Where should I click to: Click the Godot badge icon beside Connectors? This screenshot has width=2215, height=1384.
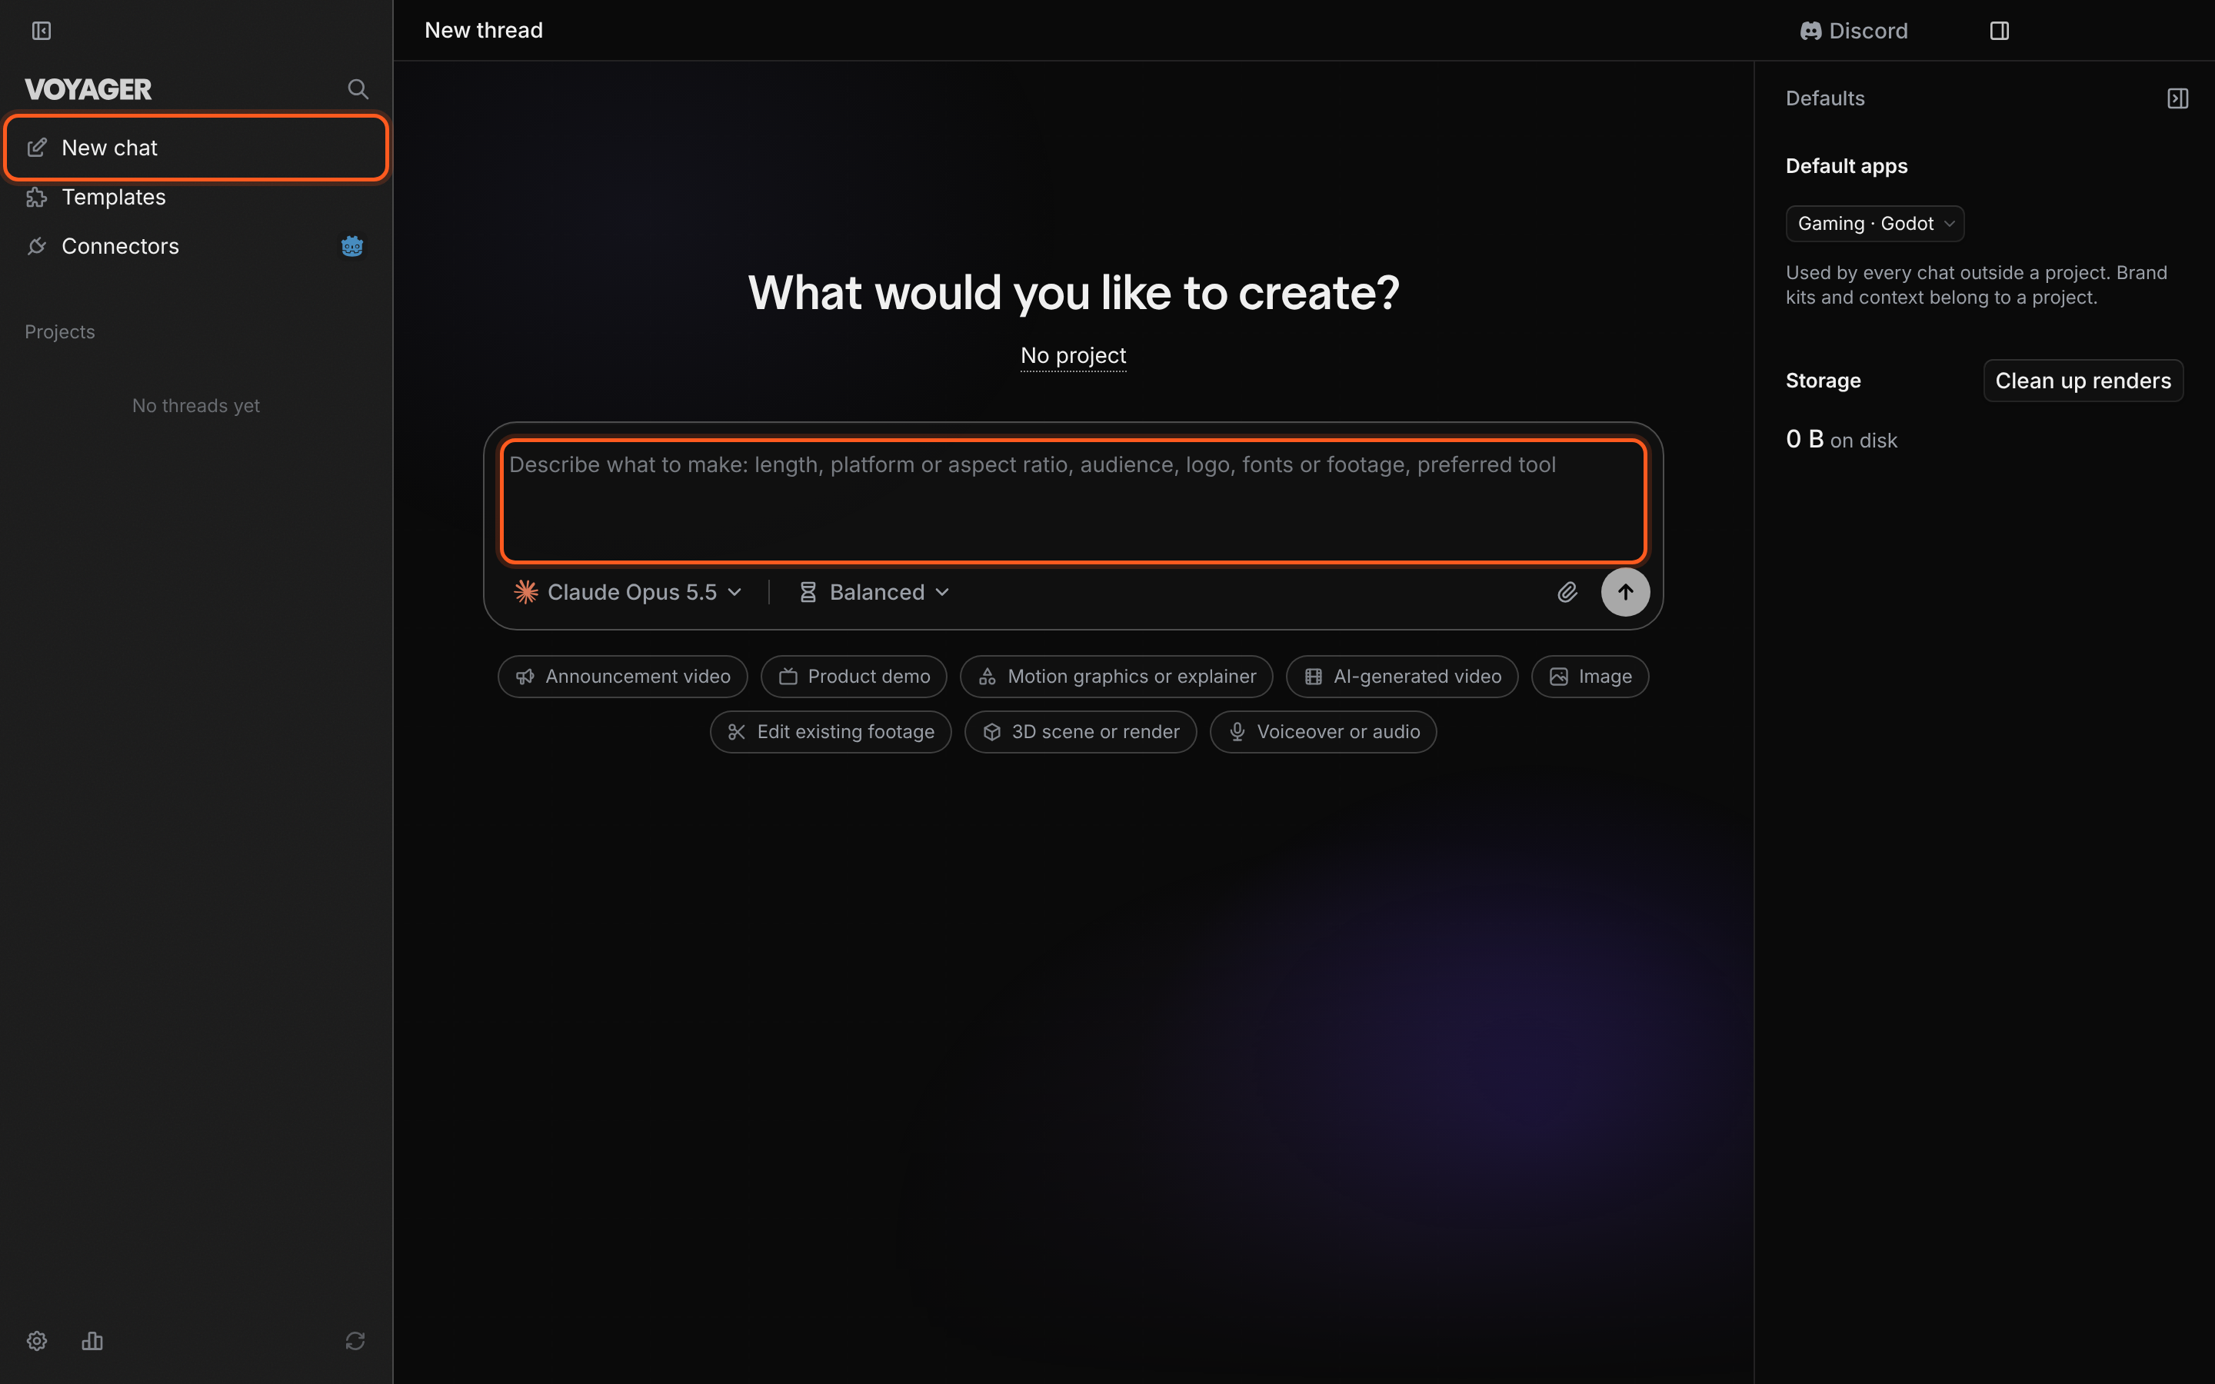(352, 246)
